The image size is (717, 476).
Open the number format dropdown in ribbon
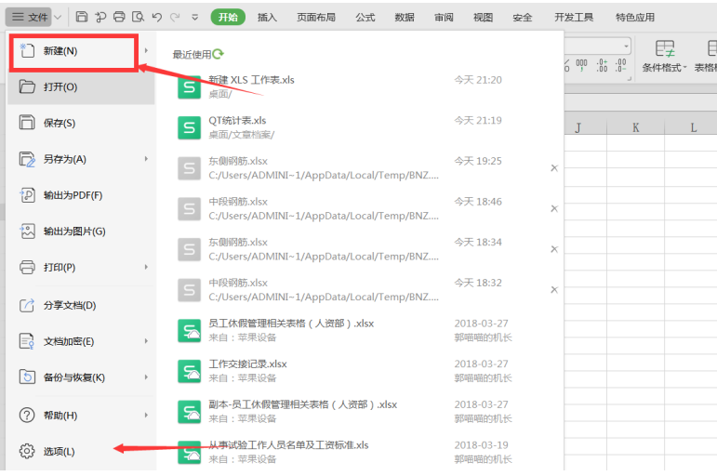pos(626,46)
